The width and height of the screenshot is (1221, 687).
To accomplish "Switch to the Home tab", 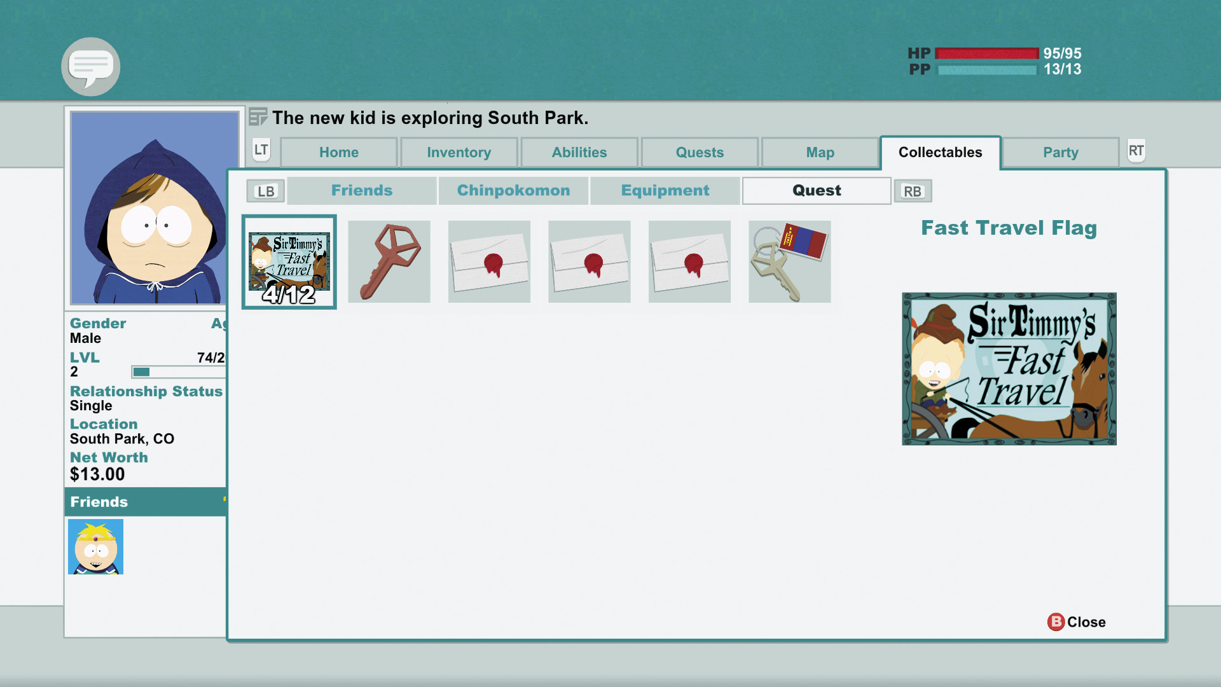I will pos(339,153).
